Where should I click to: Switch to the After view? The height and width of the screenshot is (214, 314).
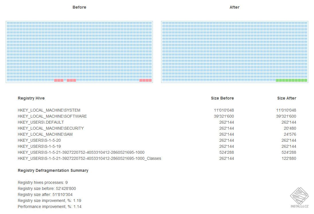(234, 7)
